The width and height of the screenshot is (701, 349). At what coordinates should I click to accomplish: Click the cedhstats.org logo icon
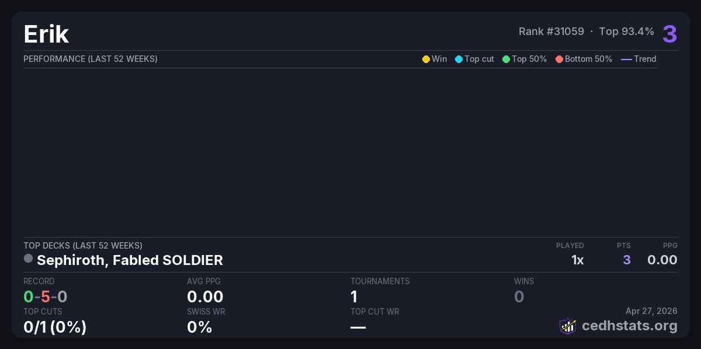[568, 326]
